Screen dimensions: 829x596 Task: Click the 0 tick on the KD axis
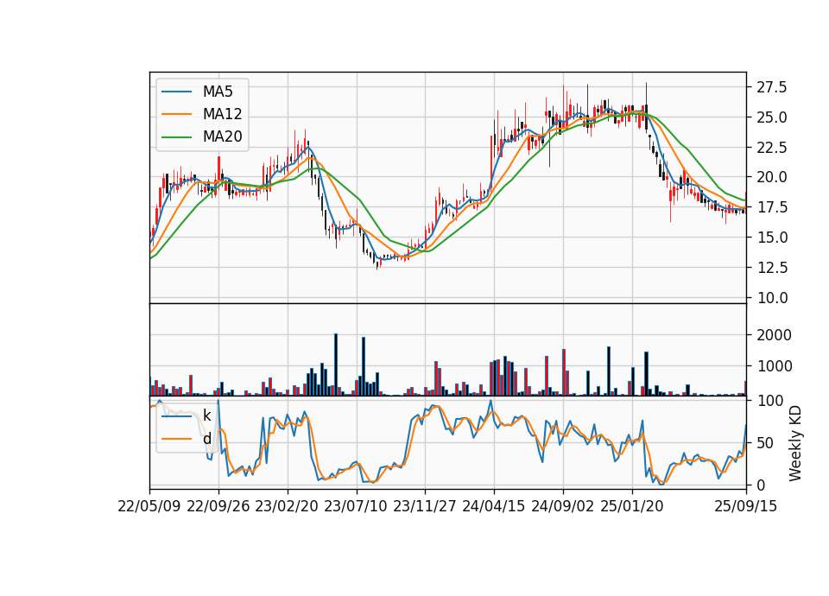click(761, 485)
